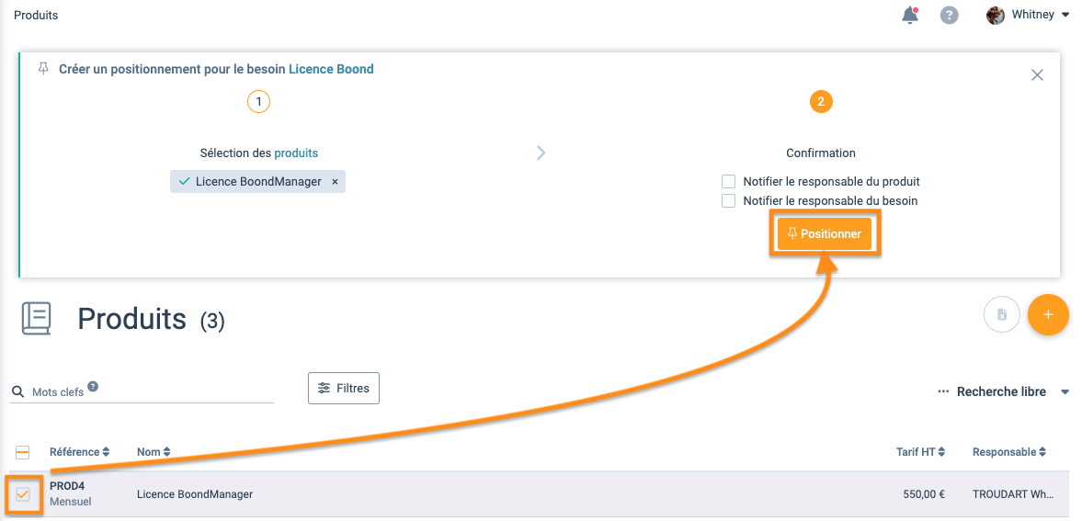1082x521 pixels.
Task: Click the chevron arrow between steps
Action: (541, 153)
